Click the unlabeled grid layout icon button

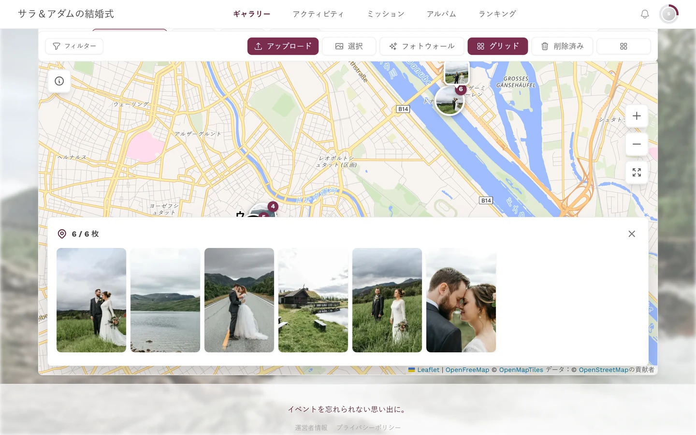click(623, 46)
